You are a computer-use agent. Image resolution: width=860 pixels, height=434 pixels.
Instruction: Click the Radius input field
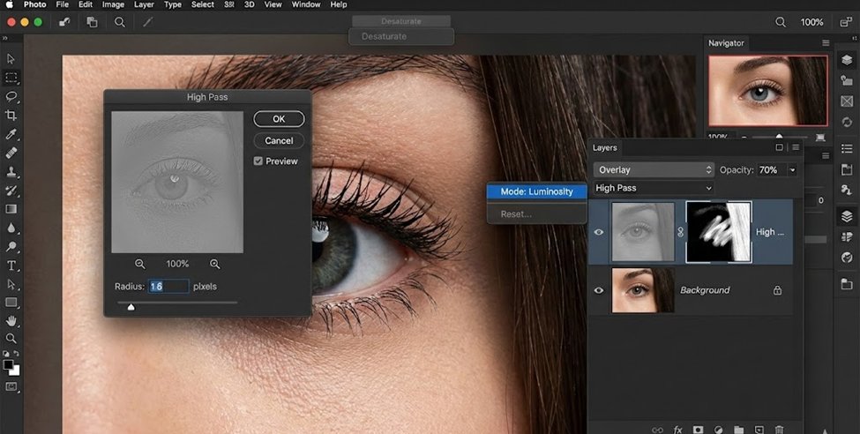[168, 287]
